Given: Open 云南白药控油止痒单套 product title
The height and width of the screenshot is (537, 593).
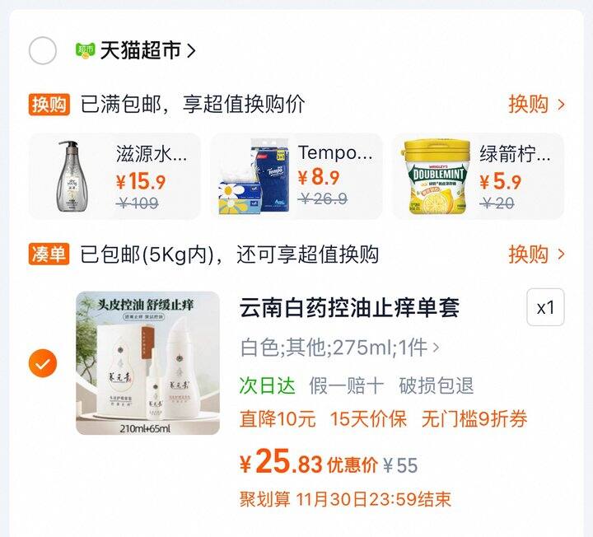Looking at the screenshot, I should [349, 307].
